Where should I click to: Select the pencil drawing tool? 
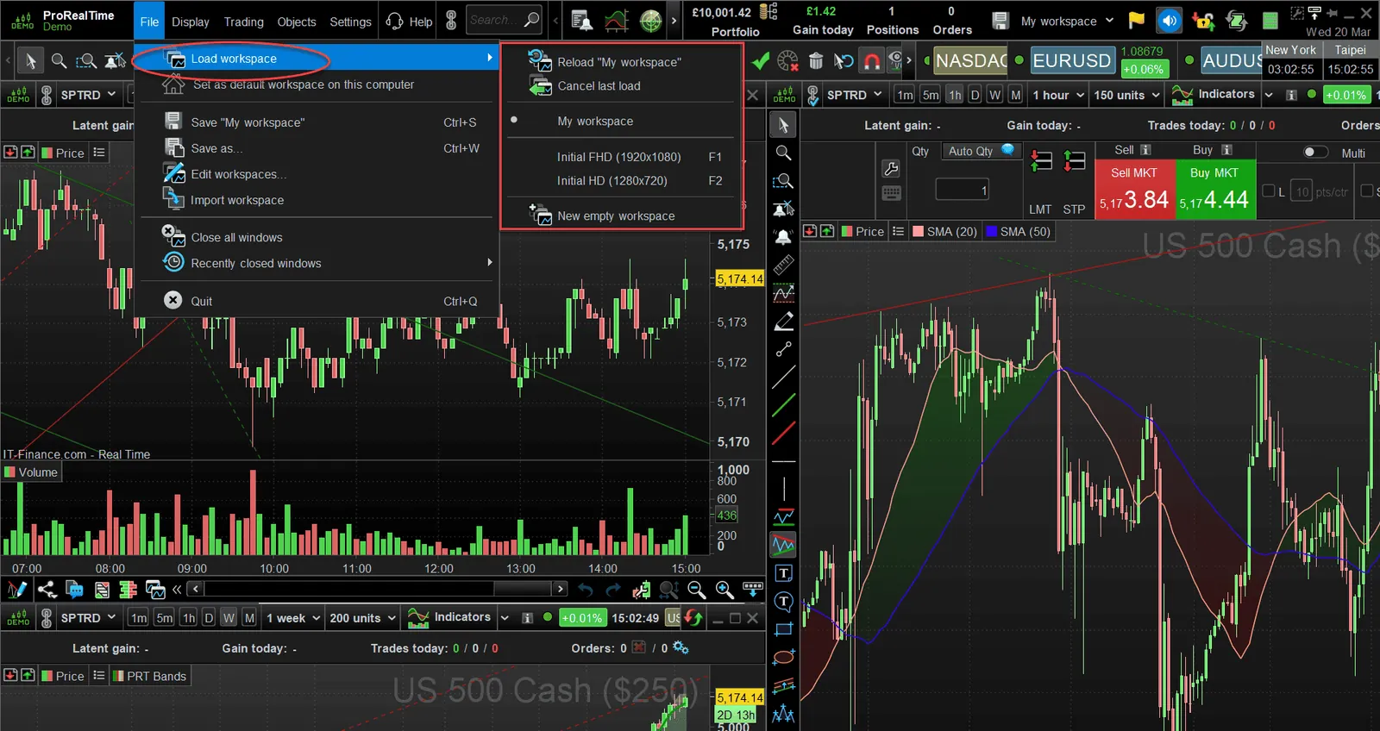click(x=783, y=322)
